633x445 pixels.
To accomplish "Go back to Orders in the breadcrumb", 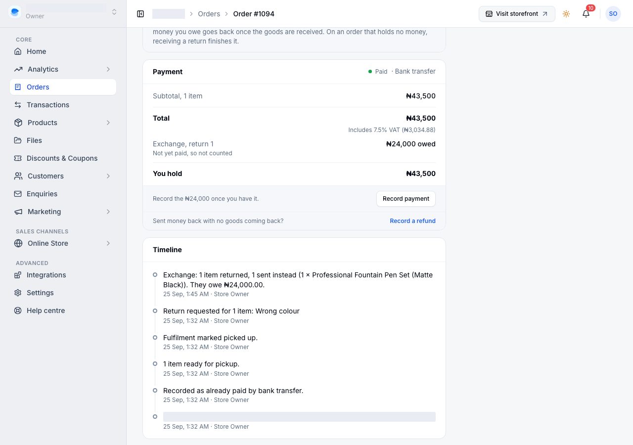I will click(209, 14).
